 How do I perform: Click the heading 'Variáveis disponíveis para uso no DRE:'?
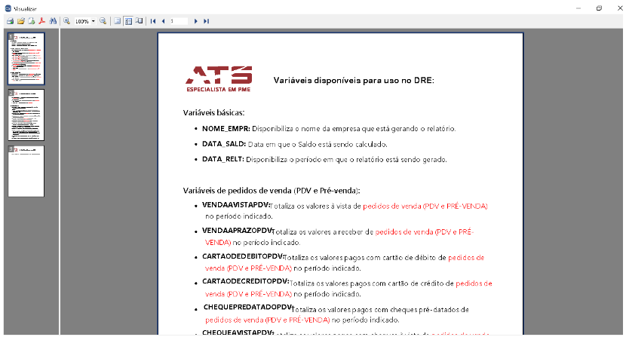[x=354, y=80]
